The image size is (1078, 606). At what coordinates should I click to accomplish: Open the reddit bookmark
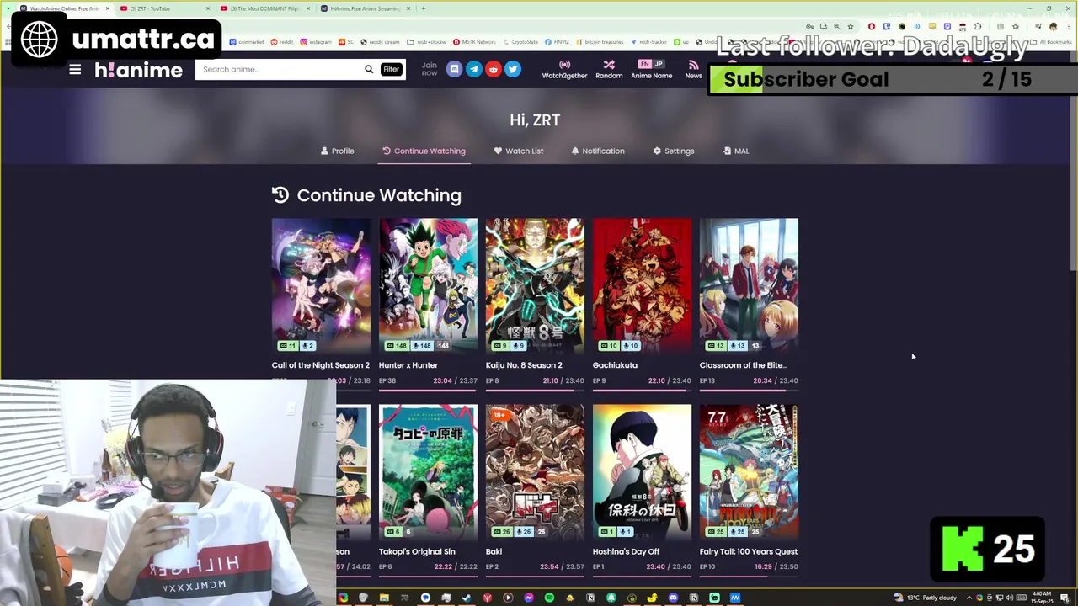[283, 42]
